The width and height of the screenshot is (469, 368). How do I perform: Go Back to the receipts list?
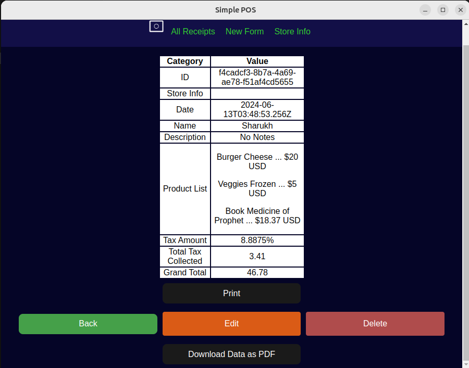88,323
